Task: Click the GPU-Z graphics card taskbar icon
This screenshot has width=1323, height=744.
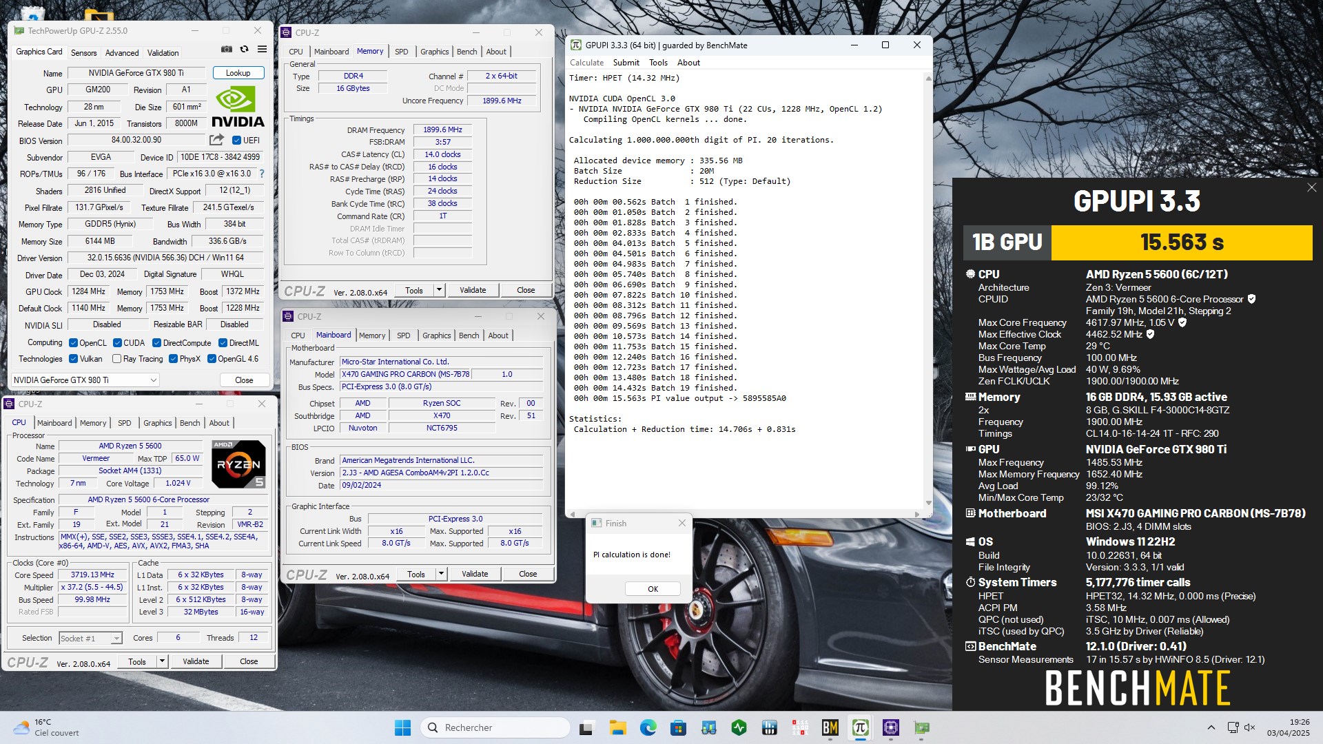Action: click(921, 727)
